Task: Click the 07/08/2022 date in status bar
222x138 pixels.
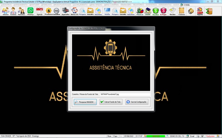Action: point(129,136)
